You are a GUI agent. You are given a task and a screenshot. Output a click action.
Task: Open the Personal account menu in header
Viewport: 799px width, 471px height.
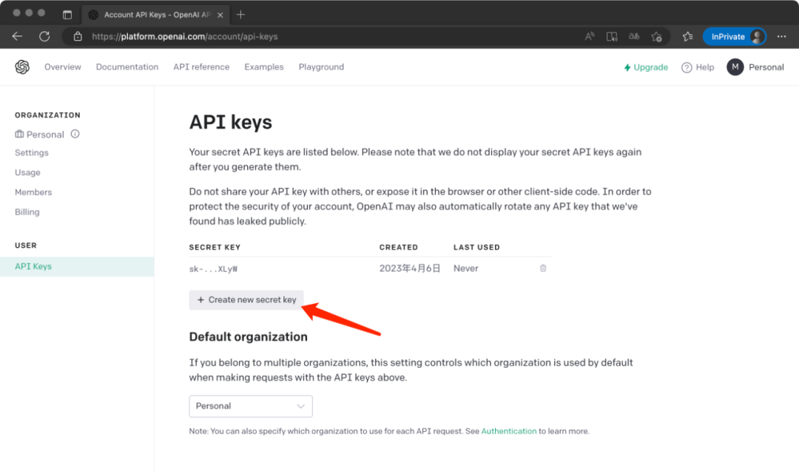[x=766, y=67]
